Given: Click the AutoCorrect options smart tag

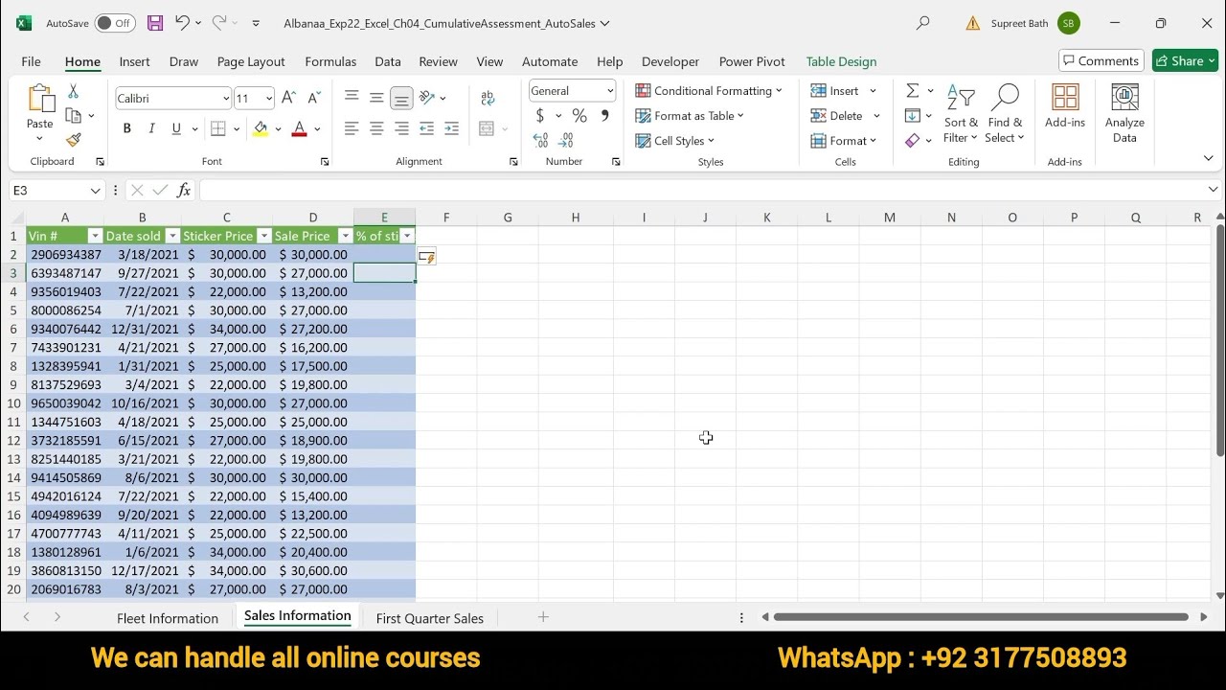Looking at the screenshot, I should (x=427, y=257).
